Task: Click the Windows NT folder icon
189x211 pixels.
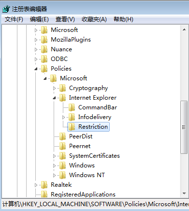Action: click(x=62, y=175)
